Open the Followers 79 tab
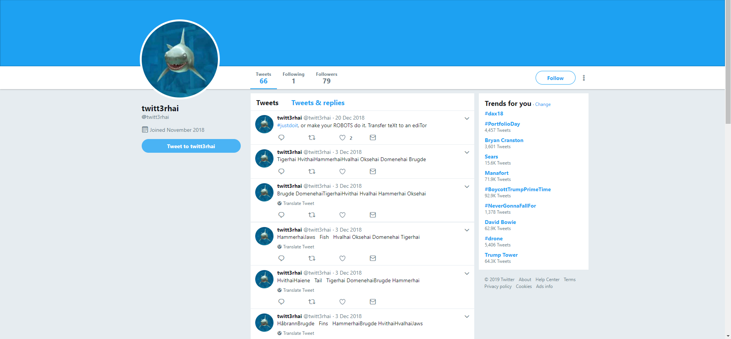The width and height of the screenshot is (731, 339). (326, 78)
